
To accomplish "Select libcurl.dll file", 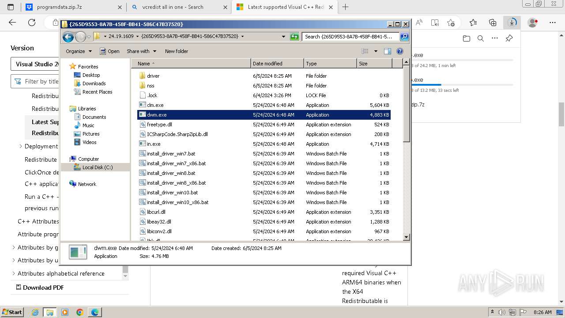I will tap(264, 212).
